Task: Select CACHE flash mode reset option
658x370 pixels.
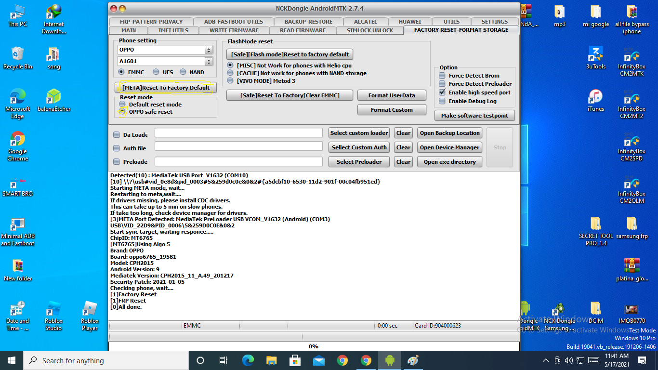Action: click(230, 73)
